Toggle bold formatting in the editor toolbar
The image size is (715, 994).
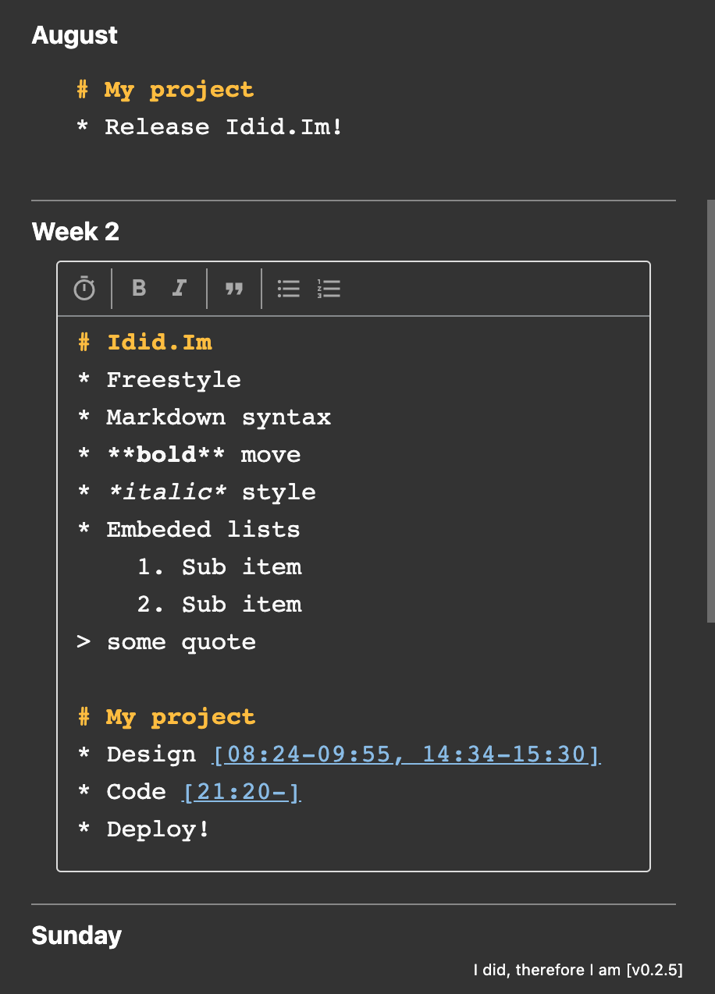[x=139, y=289]
